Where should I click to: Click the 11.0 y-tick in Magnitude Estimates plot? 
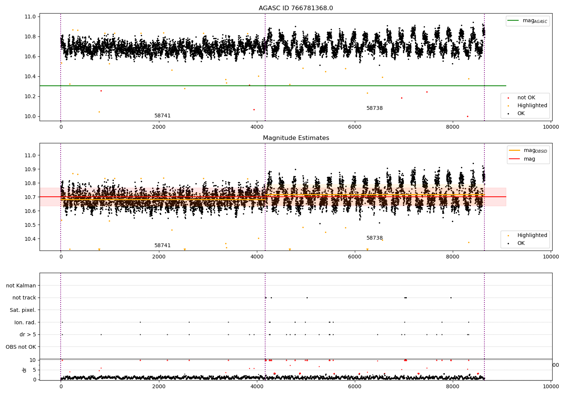(x=30, y=156)
